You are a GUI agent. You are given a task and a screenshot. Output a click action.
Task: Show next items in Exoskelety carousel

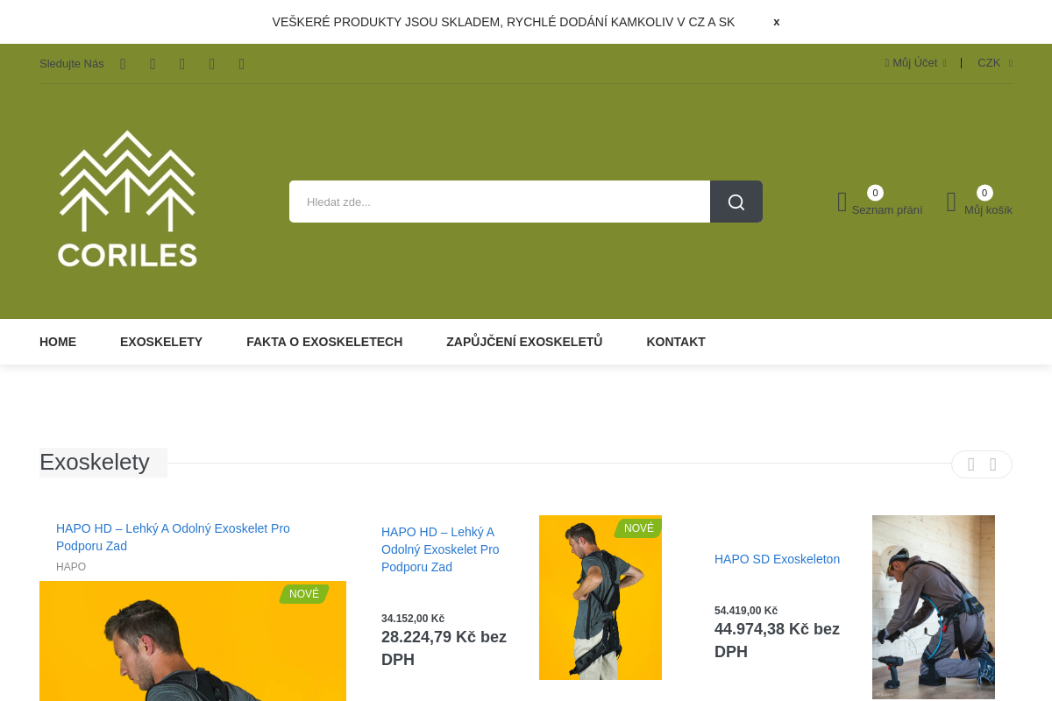point(993,464)
